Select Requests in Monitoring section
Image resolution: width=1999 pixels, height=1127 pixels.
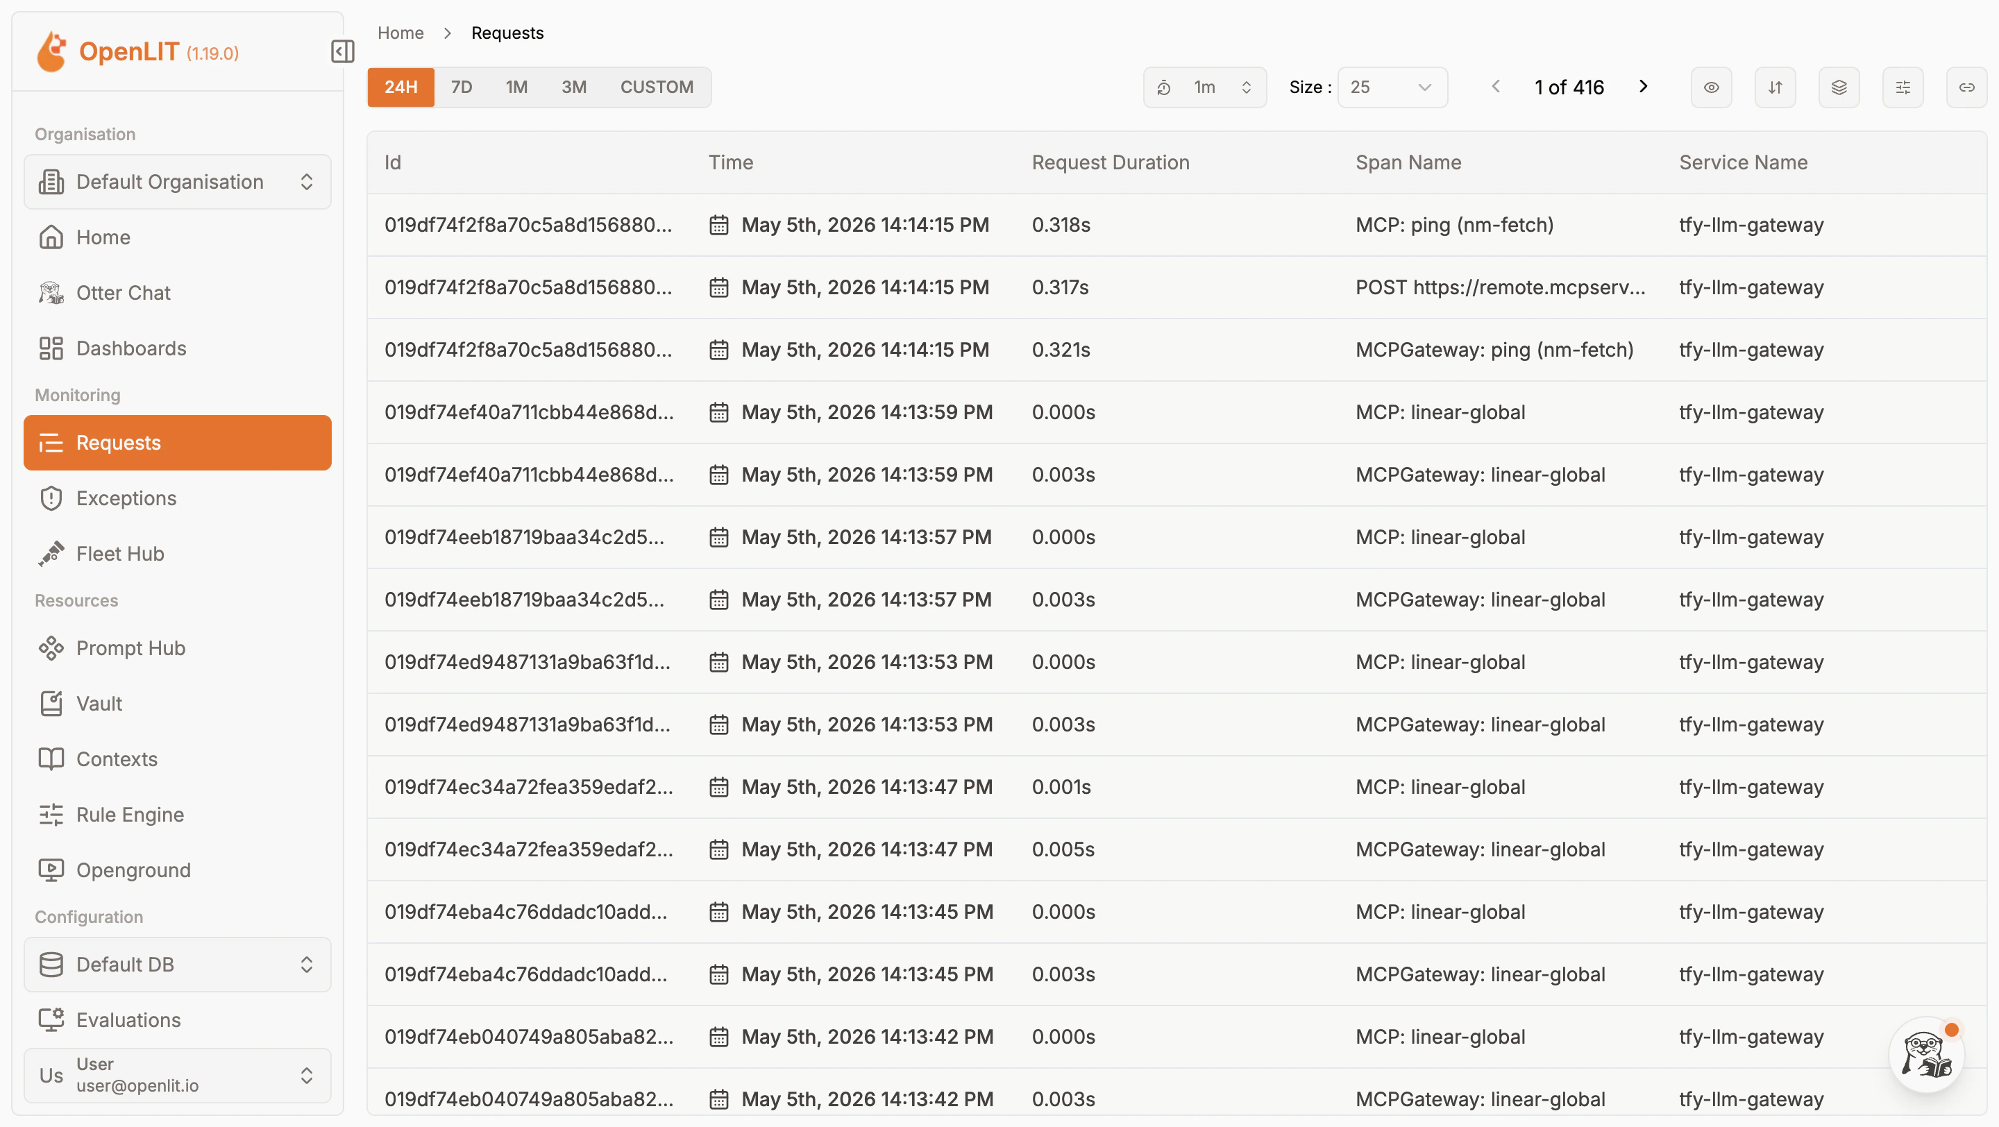tap(177, 442)
